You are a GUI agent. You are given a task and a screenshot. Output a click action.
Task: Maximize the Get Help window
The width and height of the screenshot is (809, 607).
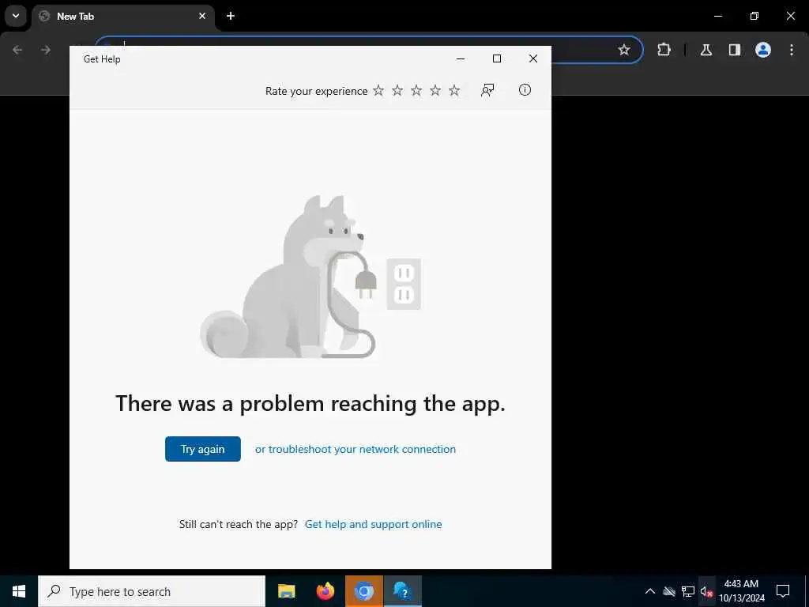pos(497,58)
